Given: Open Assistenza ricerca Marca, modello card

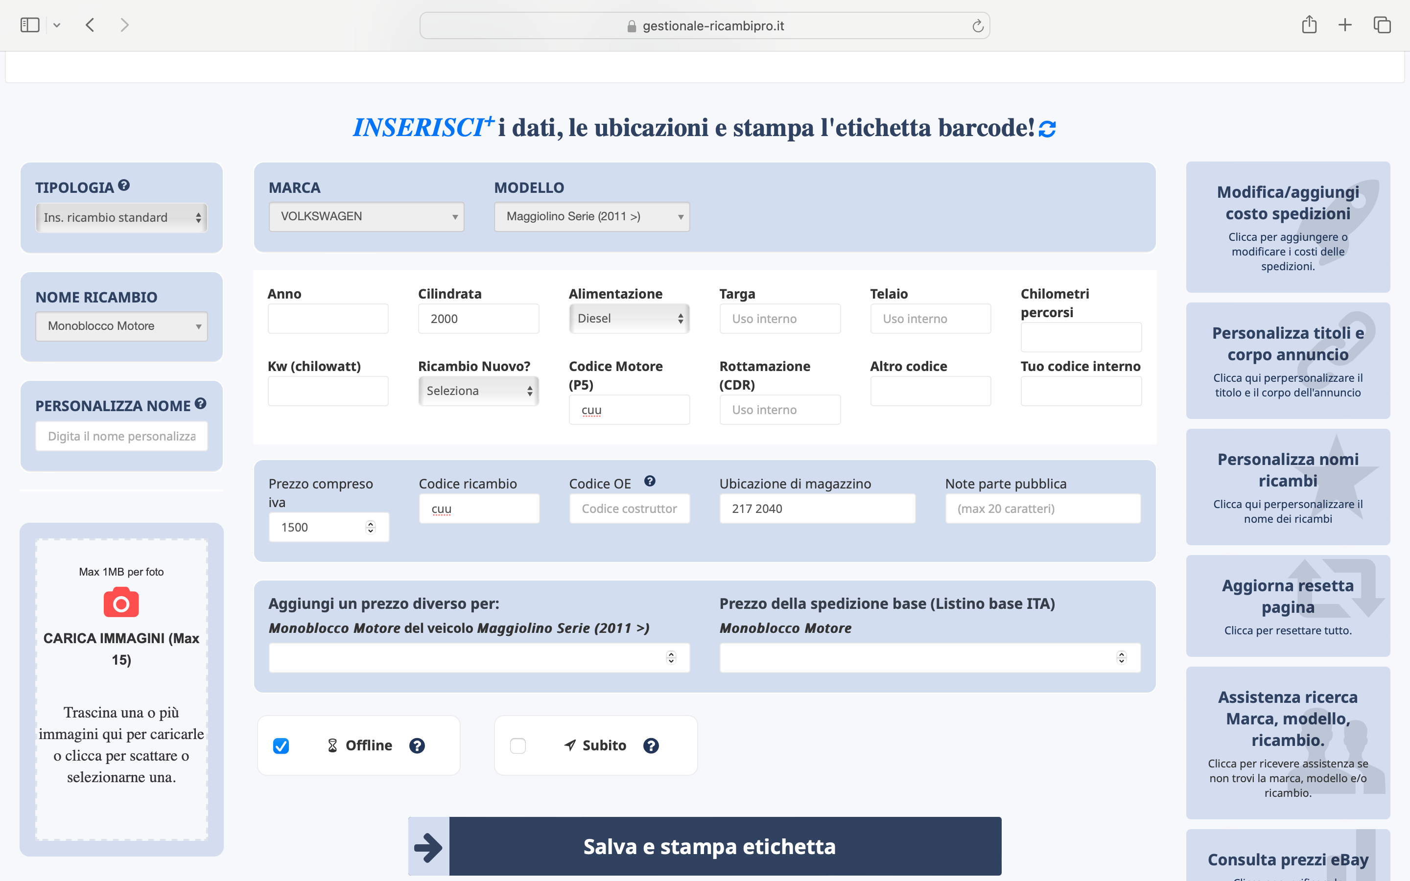Looking at the screenshot, I should pyautogui.click(x=1288, y=743).
